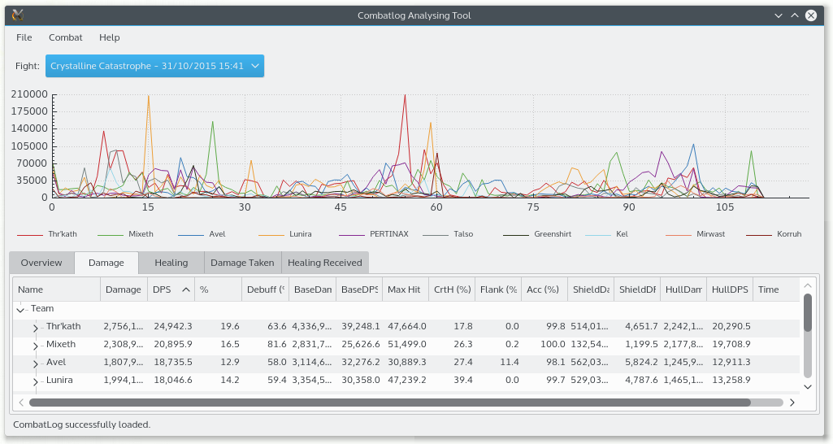833x444 pixels.
Task: Click the table scroll down arrow
Action: (x=808, y=386)
